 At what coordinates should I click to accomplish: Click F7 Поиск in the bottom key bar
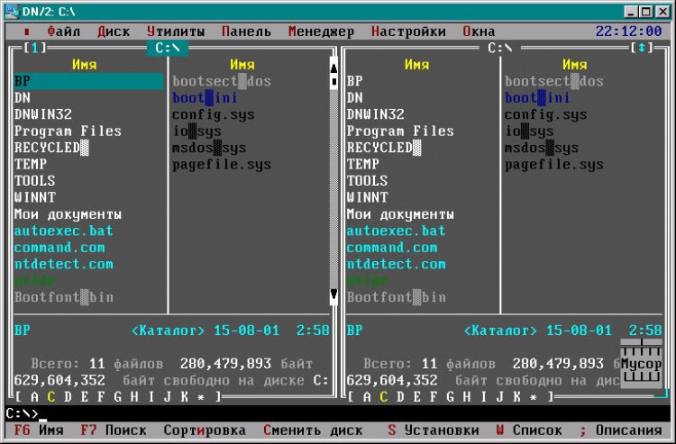114,430
